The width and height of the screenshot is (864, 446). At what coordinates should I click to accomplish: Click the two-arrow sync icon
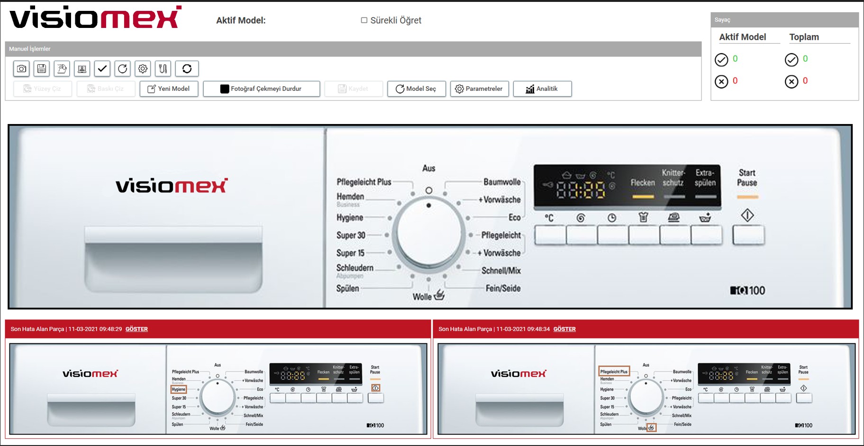click(x=187, y=69)
